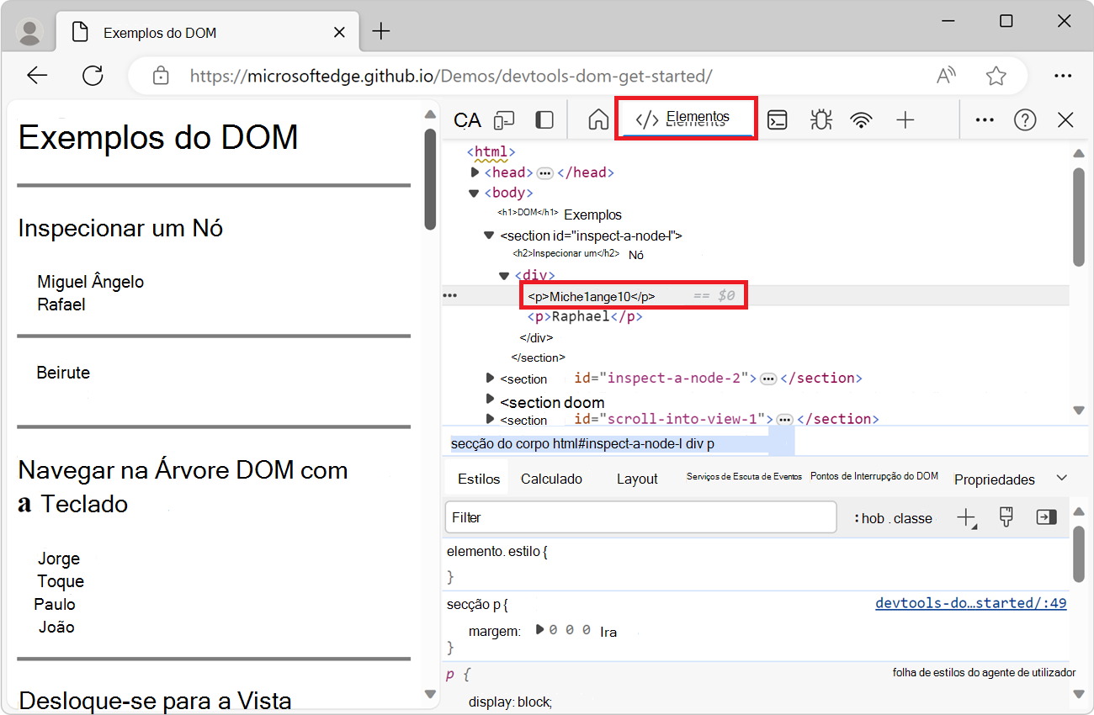Expand the margem shorthand triangle
1094x715 pixels.
pyautogui.click(x=541, y=629)
